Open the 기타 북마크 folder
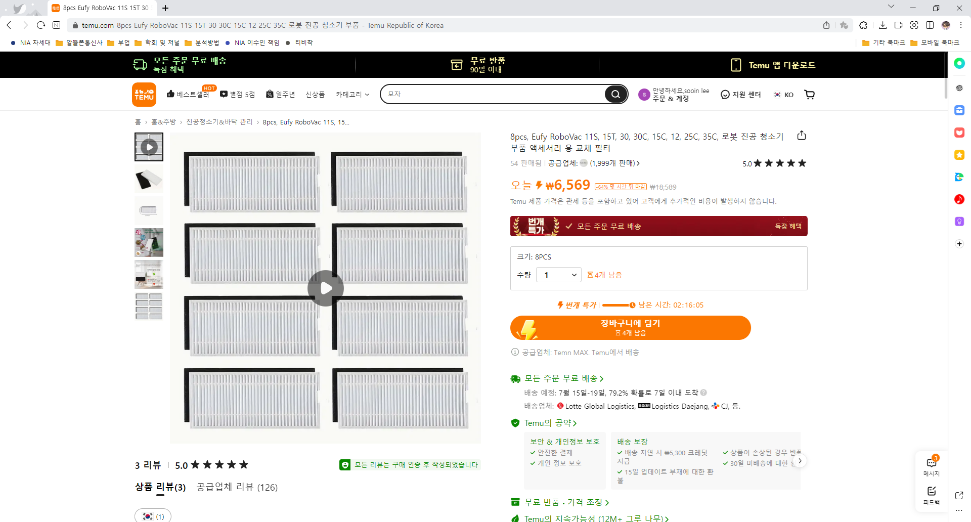This screenshot has width=971, height=522. tap(884, 42)
